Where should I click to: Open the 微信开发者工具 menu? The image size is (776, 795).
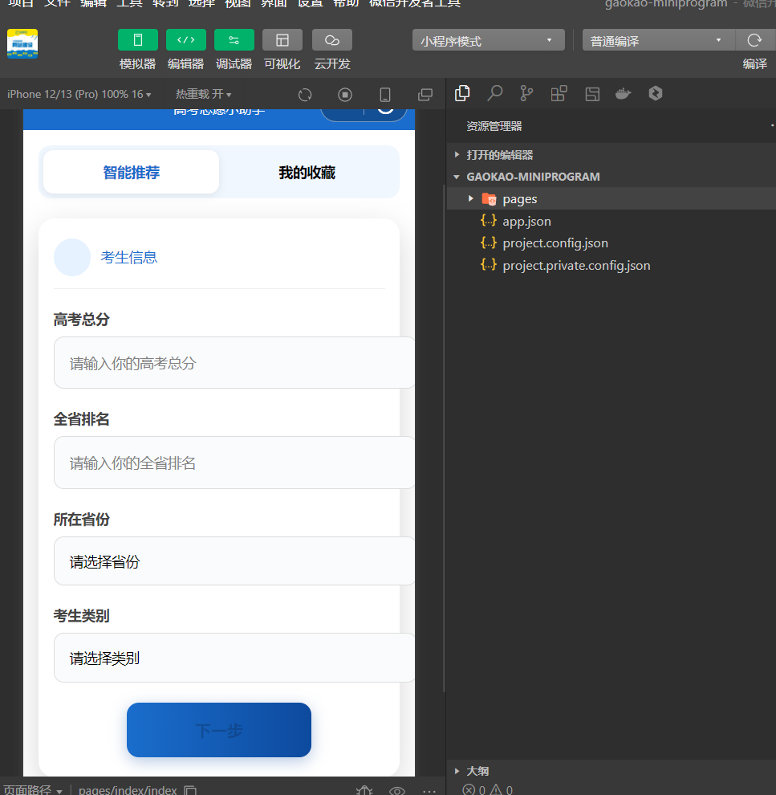click(x=414, y=3)
